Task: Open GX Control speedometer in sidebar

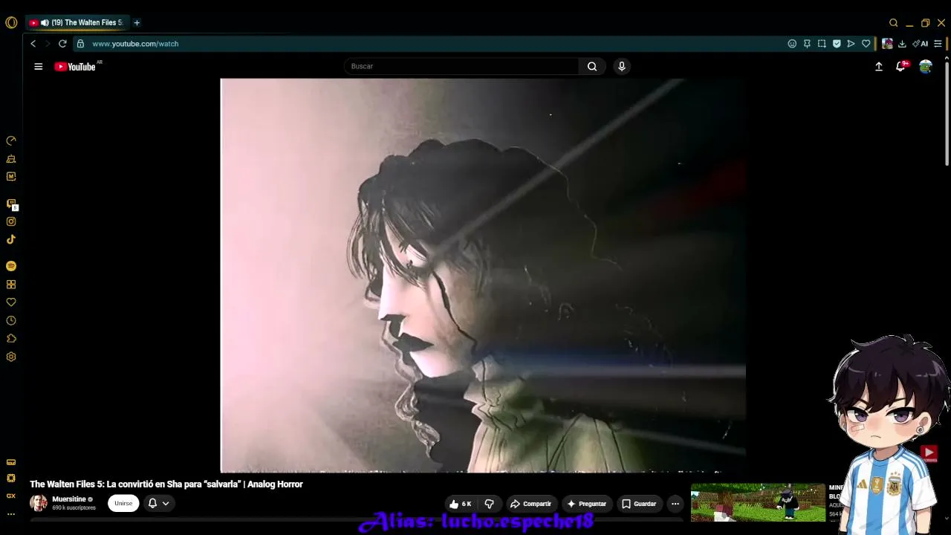Action: click(11, 140)
